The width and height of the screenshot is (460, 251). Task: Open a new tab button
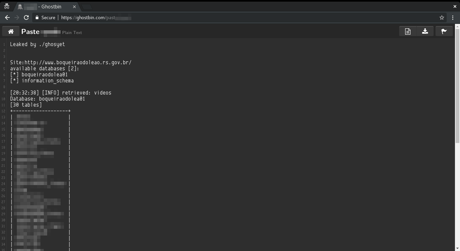pos(87,7)
